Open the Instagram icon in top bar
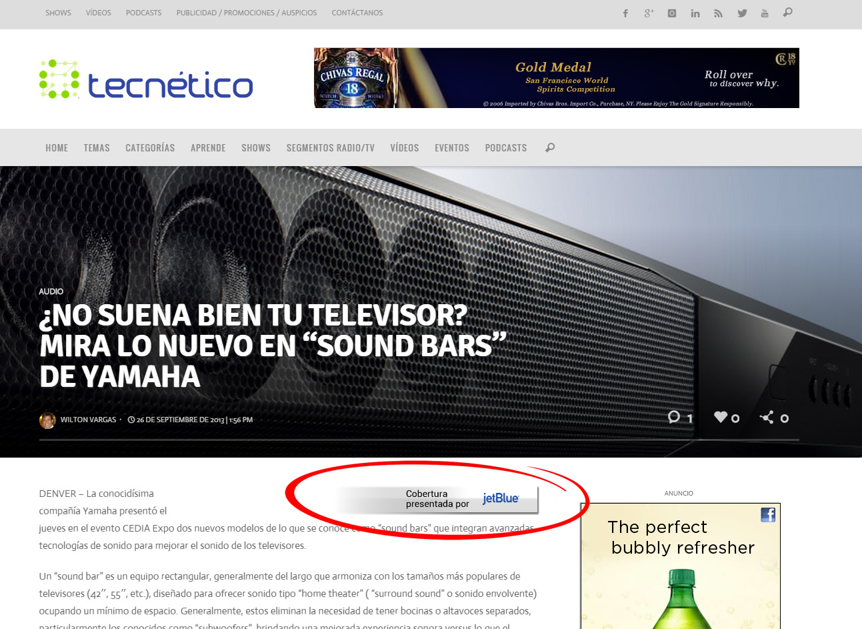Screen dimensions: 862x629 click(672, 13)
